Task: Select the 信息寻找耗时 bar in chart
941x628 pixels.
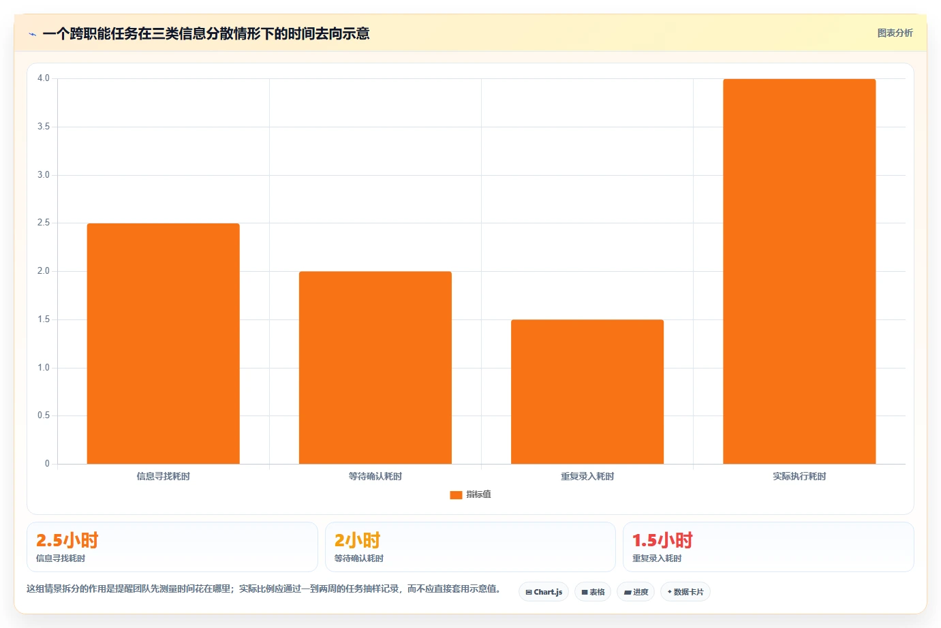Action: 163,344
